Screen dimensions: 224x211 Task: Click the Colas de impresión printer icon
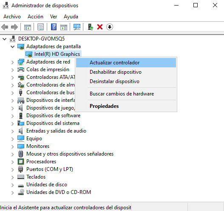pyautogui.click(x=21, y=69)
